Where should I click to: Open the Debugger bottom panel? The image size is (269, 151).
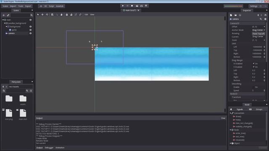point(49,148)
